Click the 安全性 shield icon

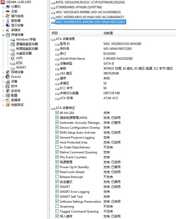point(8,91)
